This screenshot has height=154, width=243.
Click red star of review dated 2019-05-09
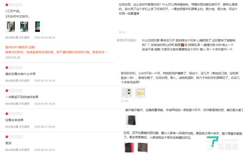pyautogui.click(x=7, y=90)
